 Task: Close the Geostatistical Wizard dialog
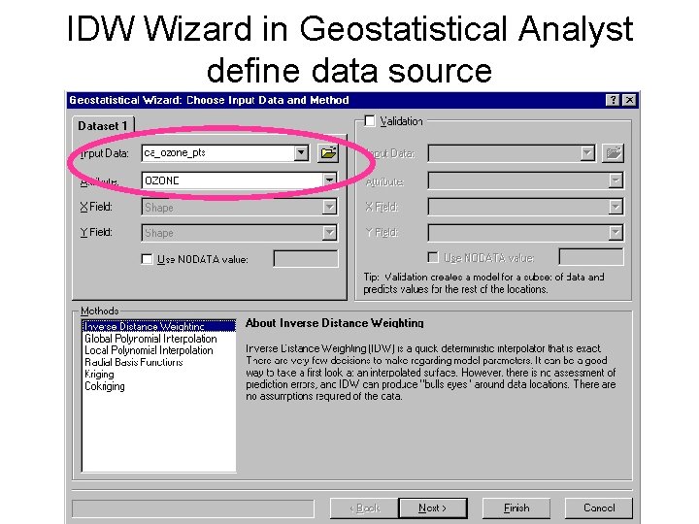click(x=629, y=100)
